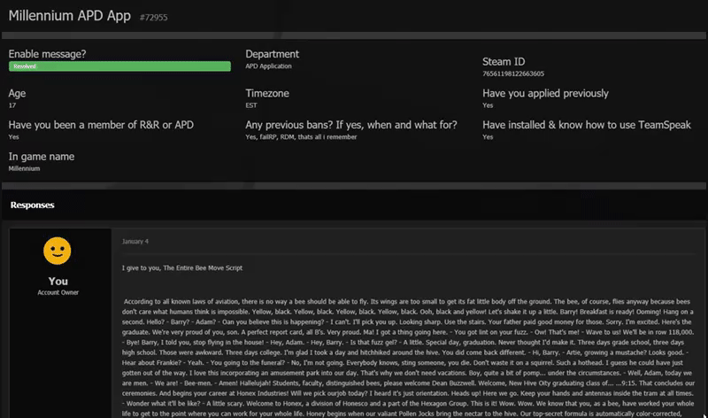708x418 pixels.
Task: Click ticket number #72955
Action: [153, 18]
